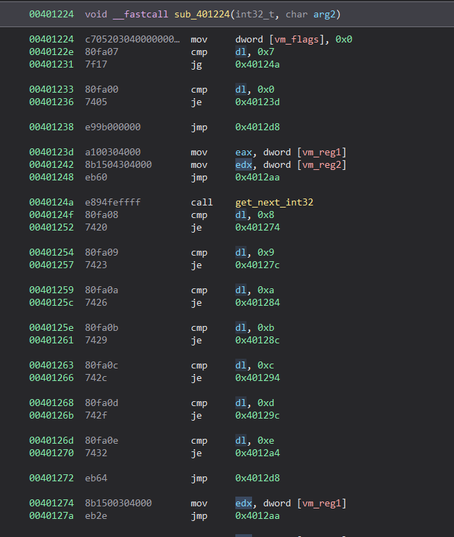Open the vm_flags symbol reference

coord(302,39)
